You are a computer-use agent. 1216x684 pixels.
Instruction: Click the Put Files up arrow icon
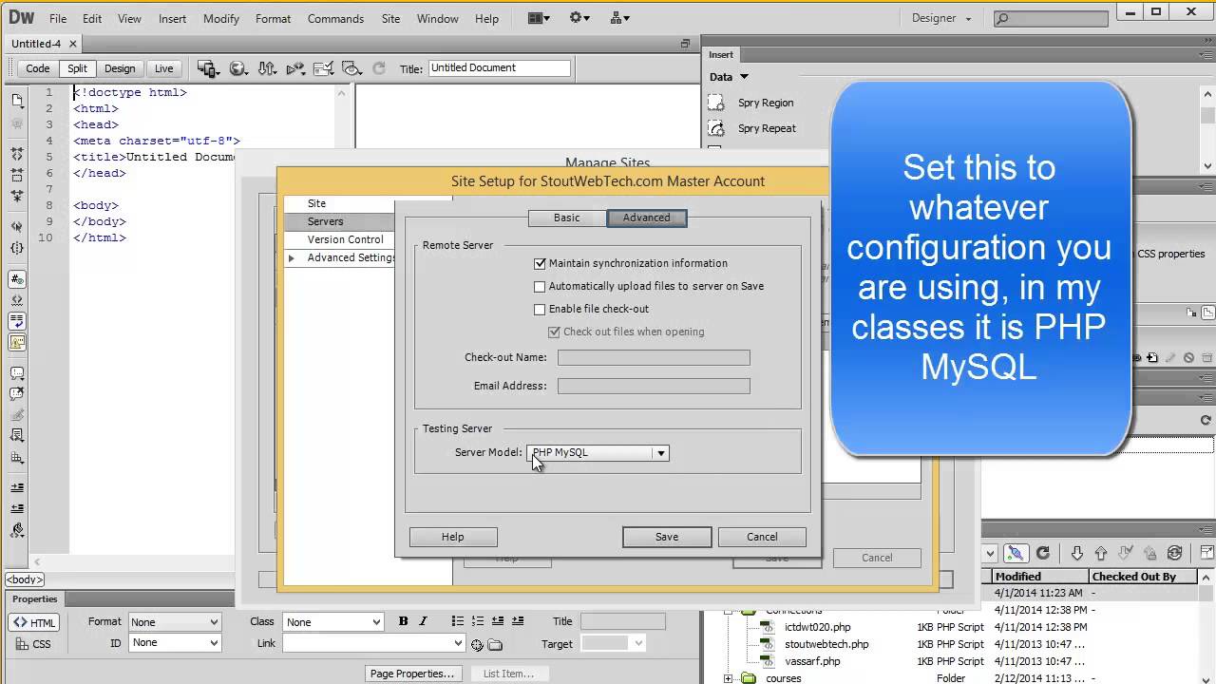(1101, 553)
